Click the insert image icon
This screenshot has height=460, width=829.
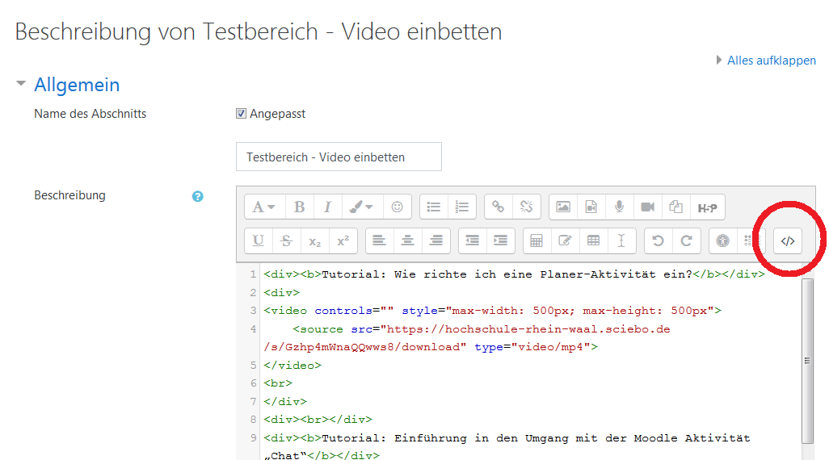(563, 207)
